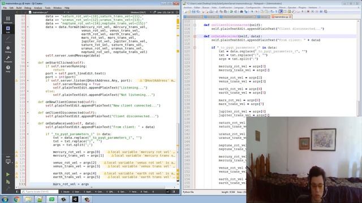The image size is (362, 203).
Task: Click Line/Col indicator in Qt Creator
Action: pos(166,12)
